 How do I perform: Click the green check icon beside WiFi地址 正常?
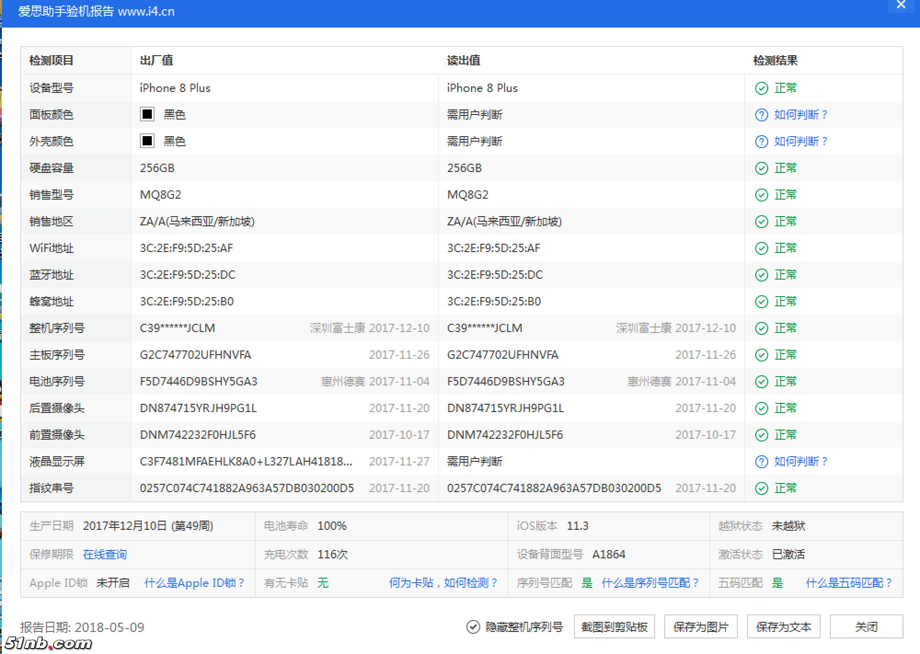(761, 248)
